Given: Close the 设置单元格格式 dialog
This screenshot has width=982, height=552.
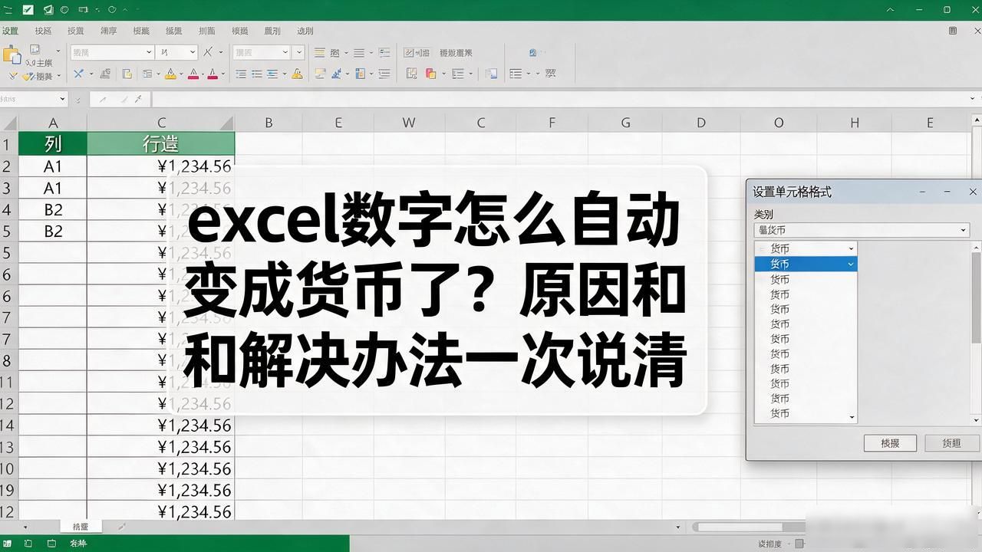Looking at the screenshot, I should 973,192.
